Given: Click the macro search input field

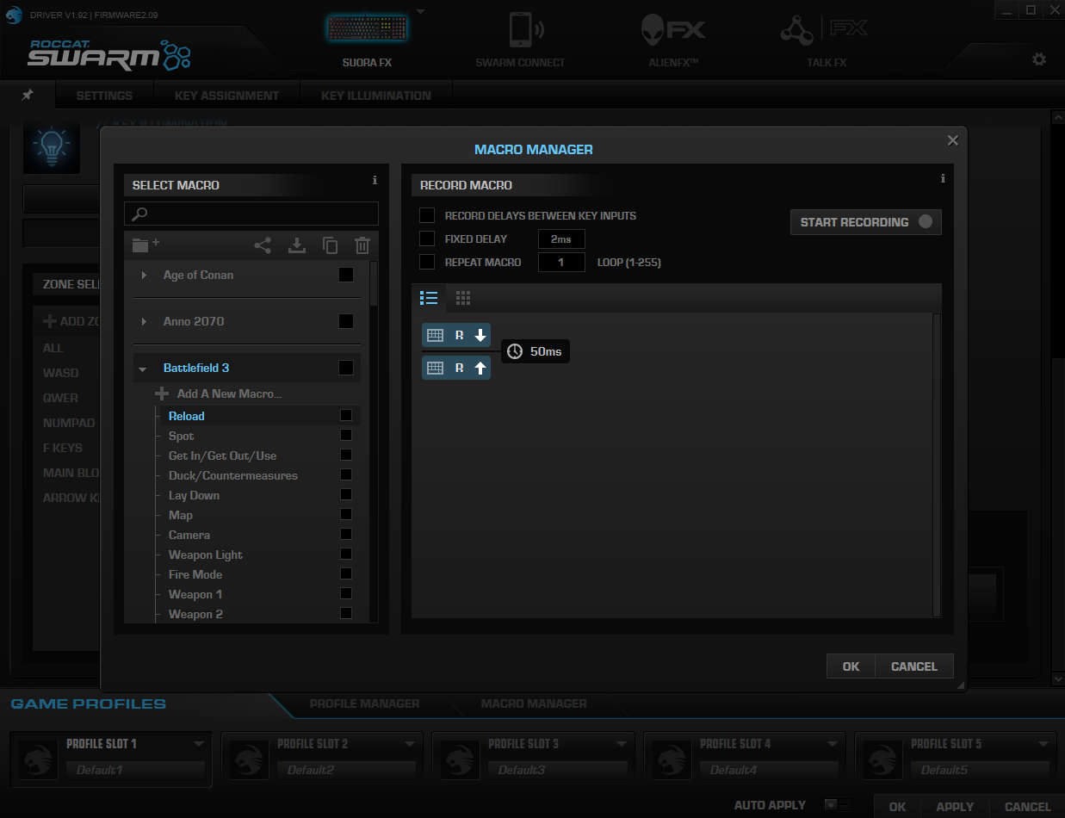Looking at the screenshot, I should [251, 214].
